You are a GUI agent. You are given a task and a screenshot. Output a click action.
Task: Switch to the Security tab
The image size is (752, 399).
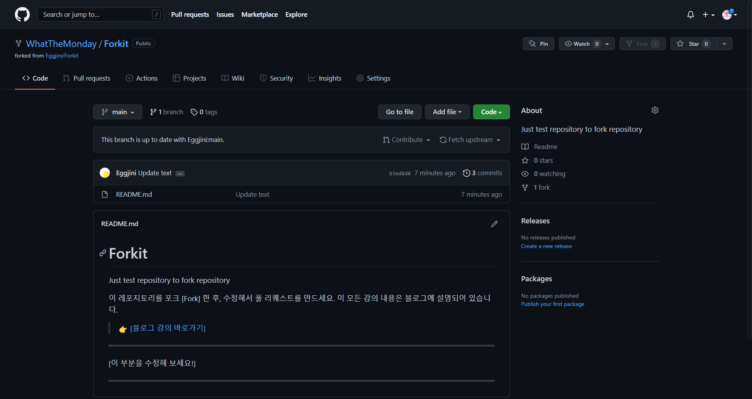click(276, 78)
